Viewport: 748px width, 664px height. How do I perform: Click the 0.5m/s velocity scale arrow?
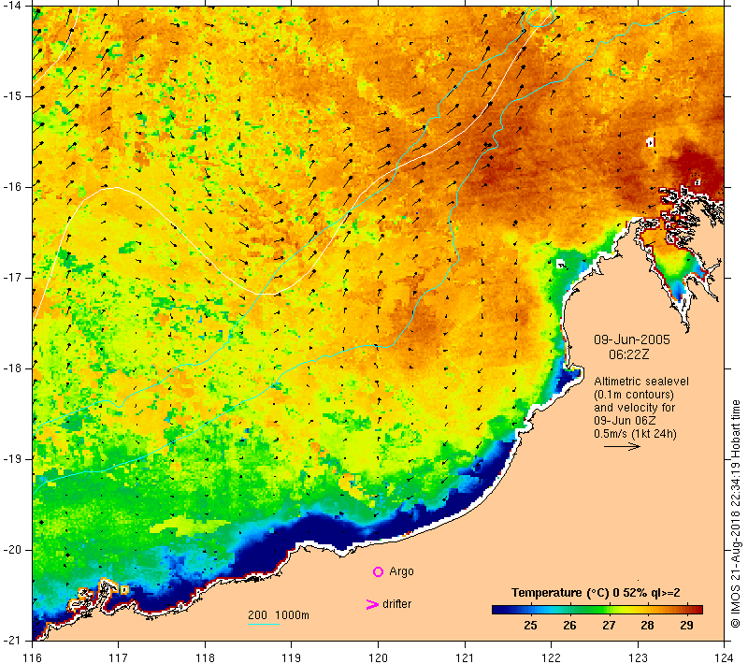(x=622, y=446)
